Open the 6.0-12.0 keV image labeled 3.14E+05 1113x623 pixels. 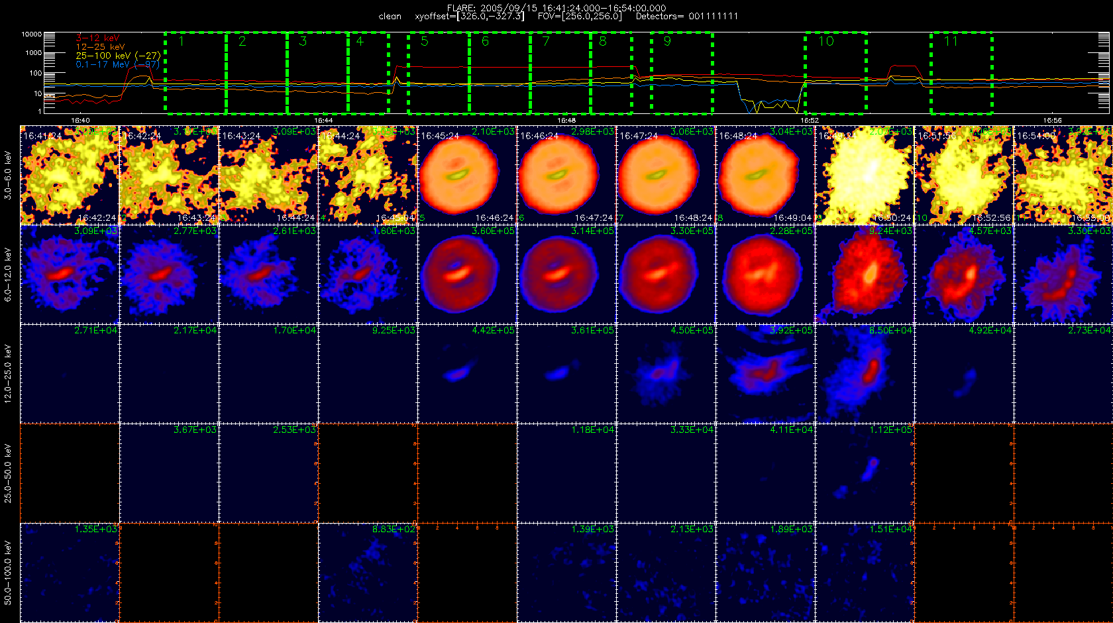pyautogui.click(x=566, y=274)
